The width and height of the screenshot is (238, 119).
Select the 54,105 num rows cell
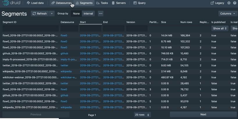pos(184,65)
